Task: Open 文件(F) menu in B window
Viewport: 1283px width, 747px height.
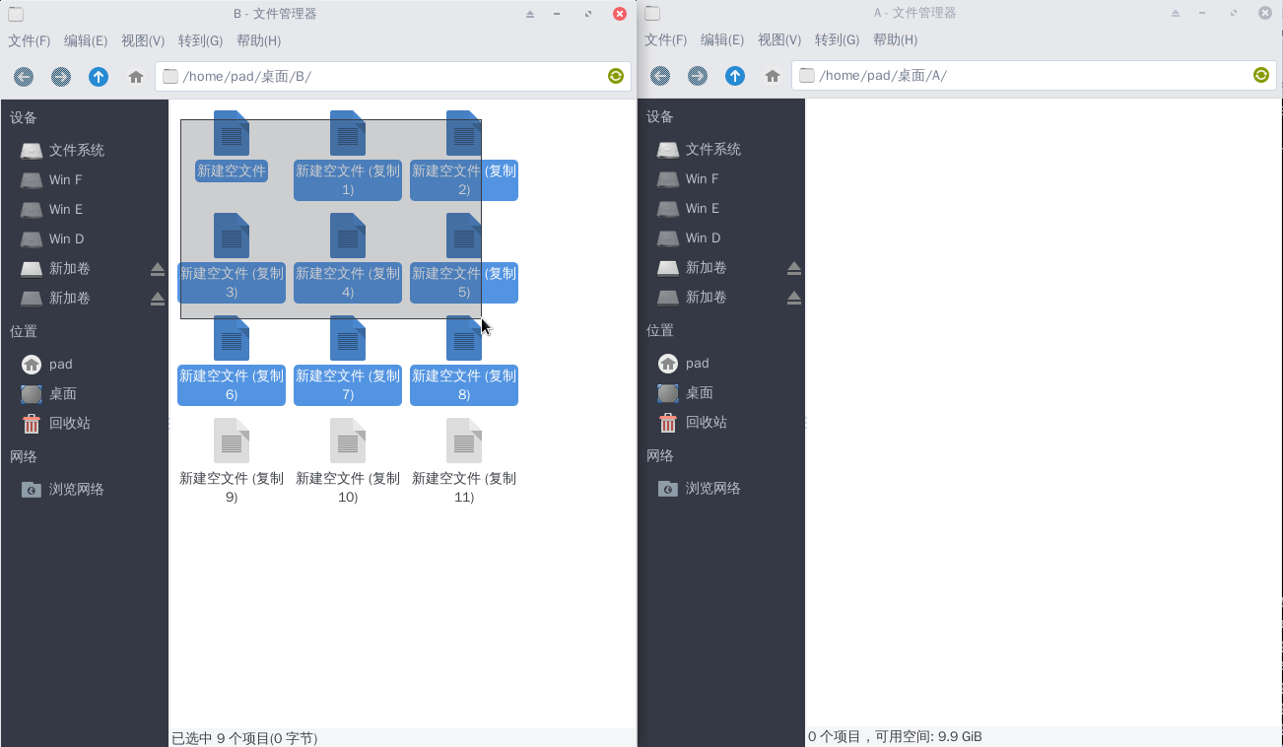Action: (29, 40)
